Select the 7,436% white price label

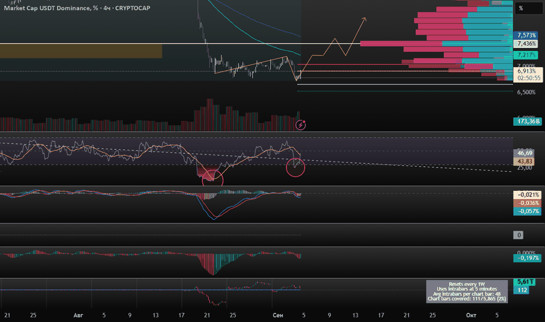(x=526, y=43)
